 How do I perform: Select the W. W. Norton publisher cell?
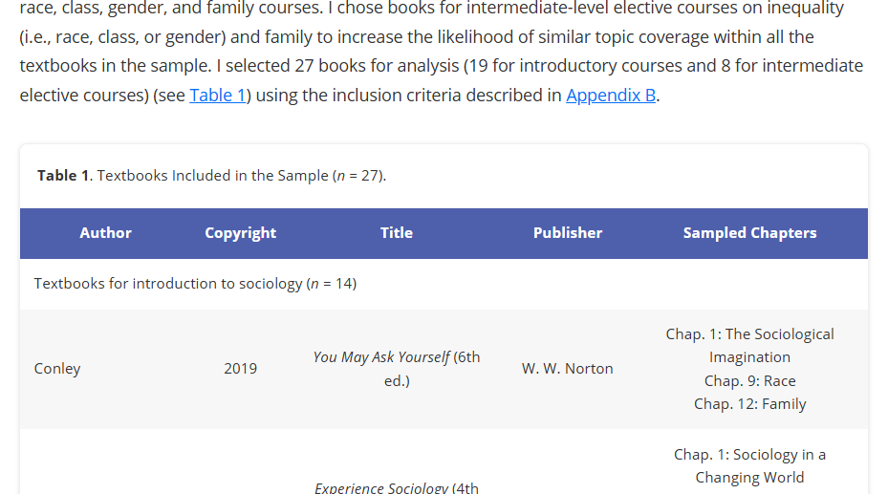[568, 369]
